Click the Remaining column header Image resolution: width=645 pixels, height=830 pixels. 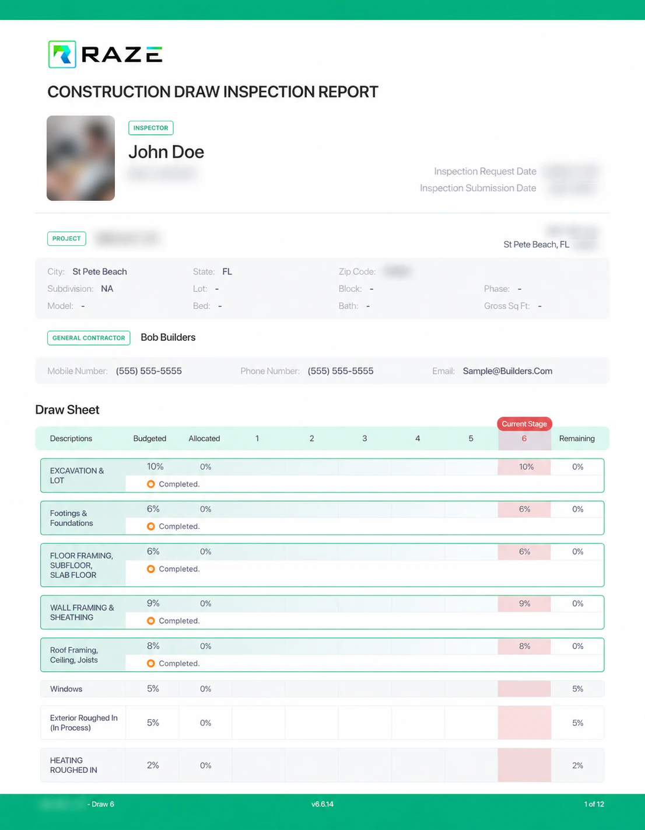click(577, 438)
